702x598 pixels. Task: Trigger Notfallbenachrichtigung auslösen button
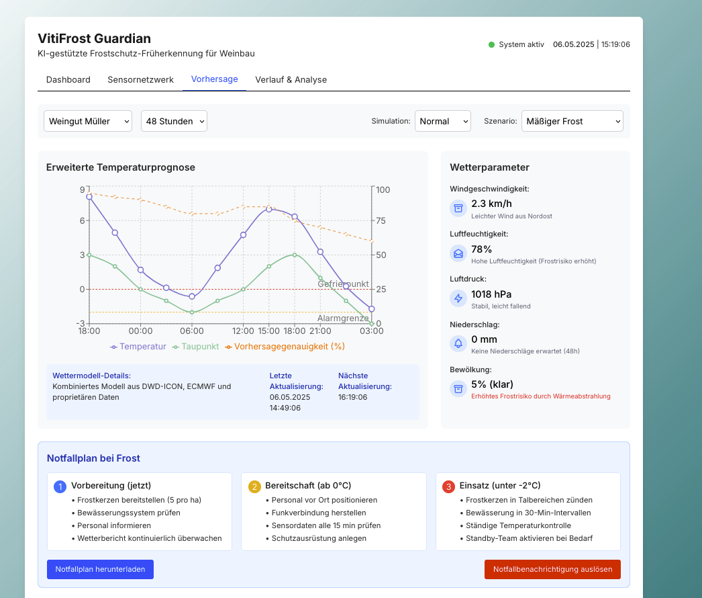click(x=552, y=569)
